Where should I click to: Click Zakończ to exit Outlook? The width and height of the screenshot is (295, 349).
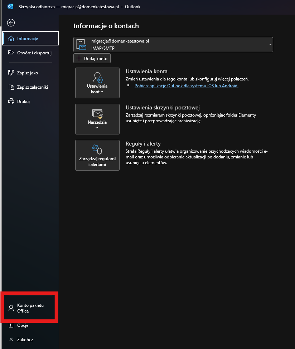tap(30, 339)
